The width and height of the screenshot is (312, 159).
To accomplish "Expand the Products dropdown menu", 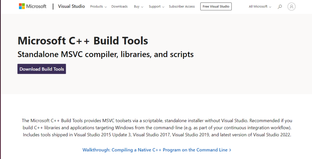I will pyautogui.click(x=98, y=7).
